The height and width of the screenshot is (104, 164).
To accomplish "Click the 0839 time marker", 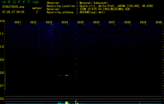I will tap(143, 22).
